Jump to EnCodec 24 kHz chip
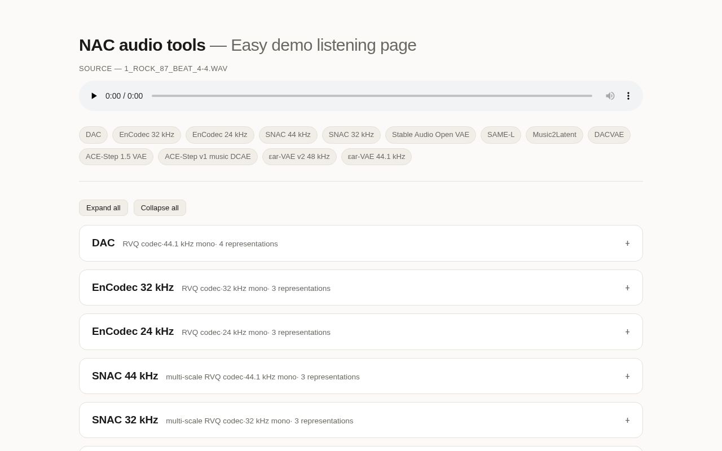Image resolution: width=722 pixels, height=451 pixels. [x=220, y=135]
